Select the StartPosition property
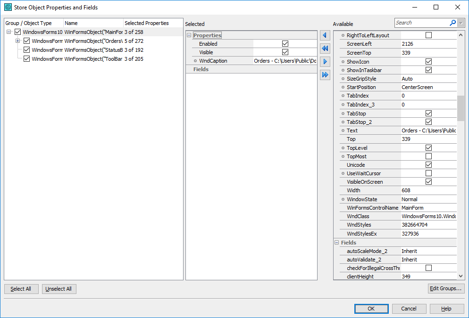The width and height of the screenshot is (469, 318). 398,87
